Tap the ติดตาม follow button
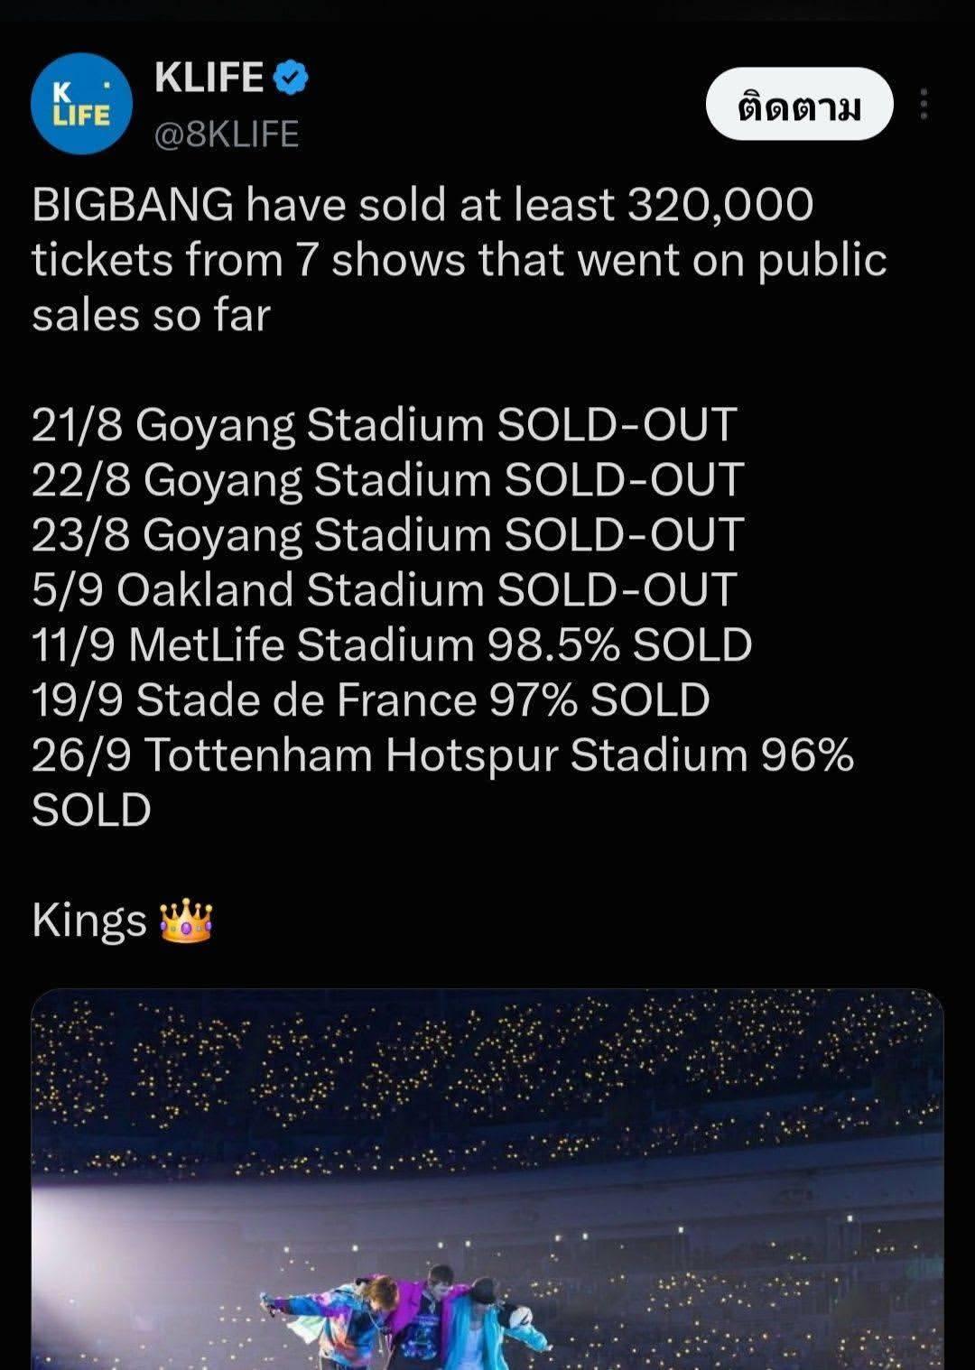Image resolution: width=975 pixels, height=1370 pixels. (800, 104)
